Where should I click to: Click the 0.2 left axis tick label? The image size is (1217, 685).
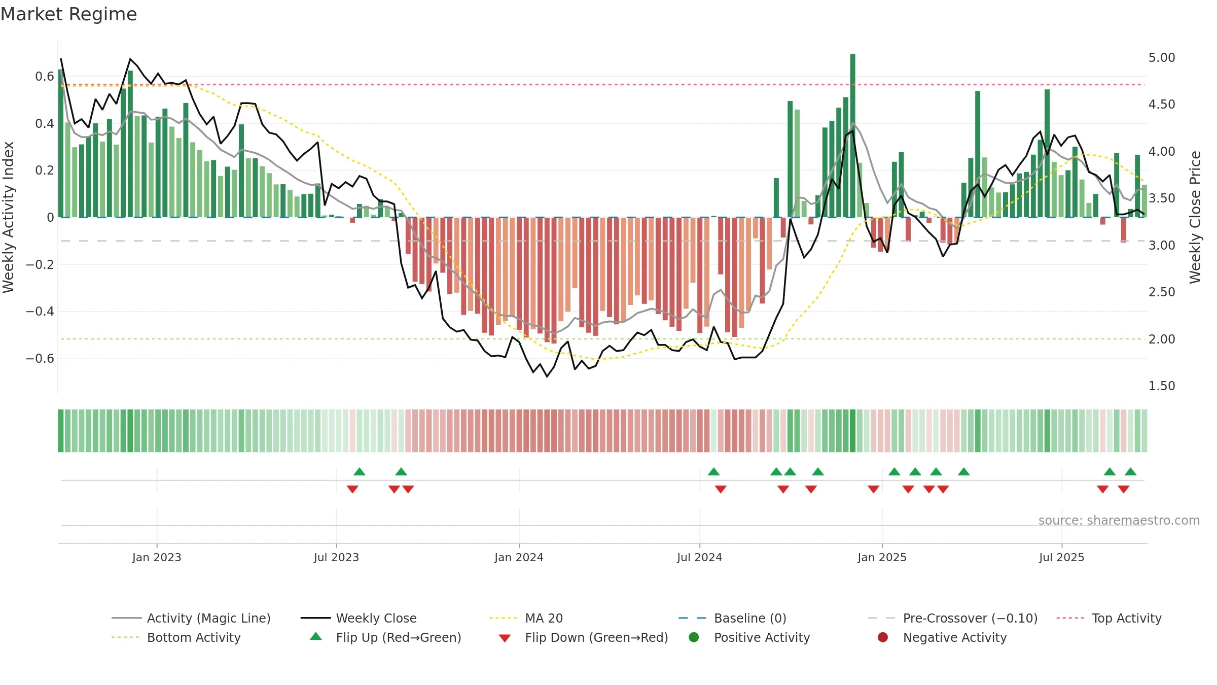click(x=45, y=170)
